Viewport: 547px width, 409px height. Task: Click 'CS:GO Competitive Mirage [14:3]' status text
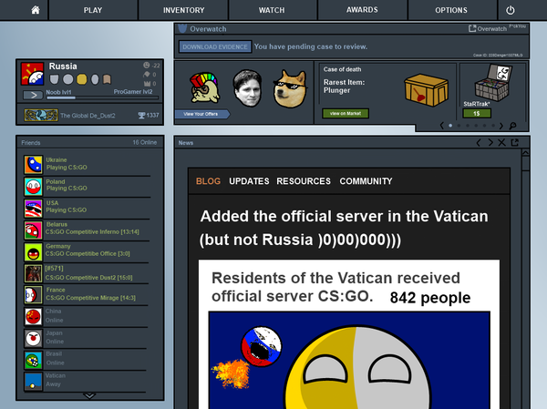(90, 298)
